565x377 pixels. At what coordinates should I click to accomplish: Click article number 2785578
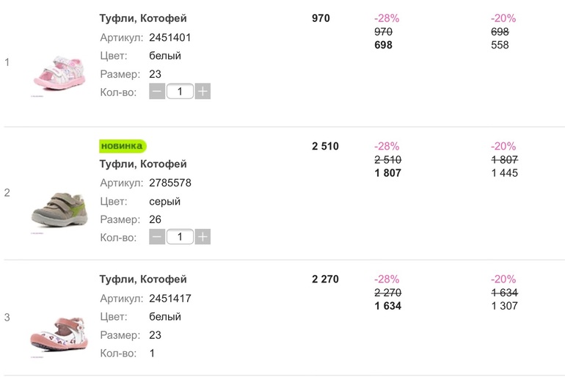click(170, 183)
